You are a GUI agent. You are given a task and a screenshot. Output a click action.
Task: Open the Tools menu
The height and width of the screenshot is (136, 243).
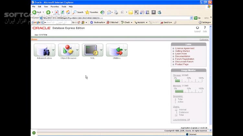pos(64,7)
